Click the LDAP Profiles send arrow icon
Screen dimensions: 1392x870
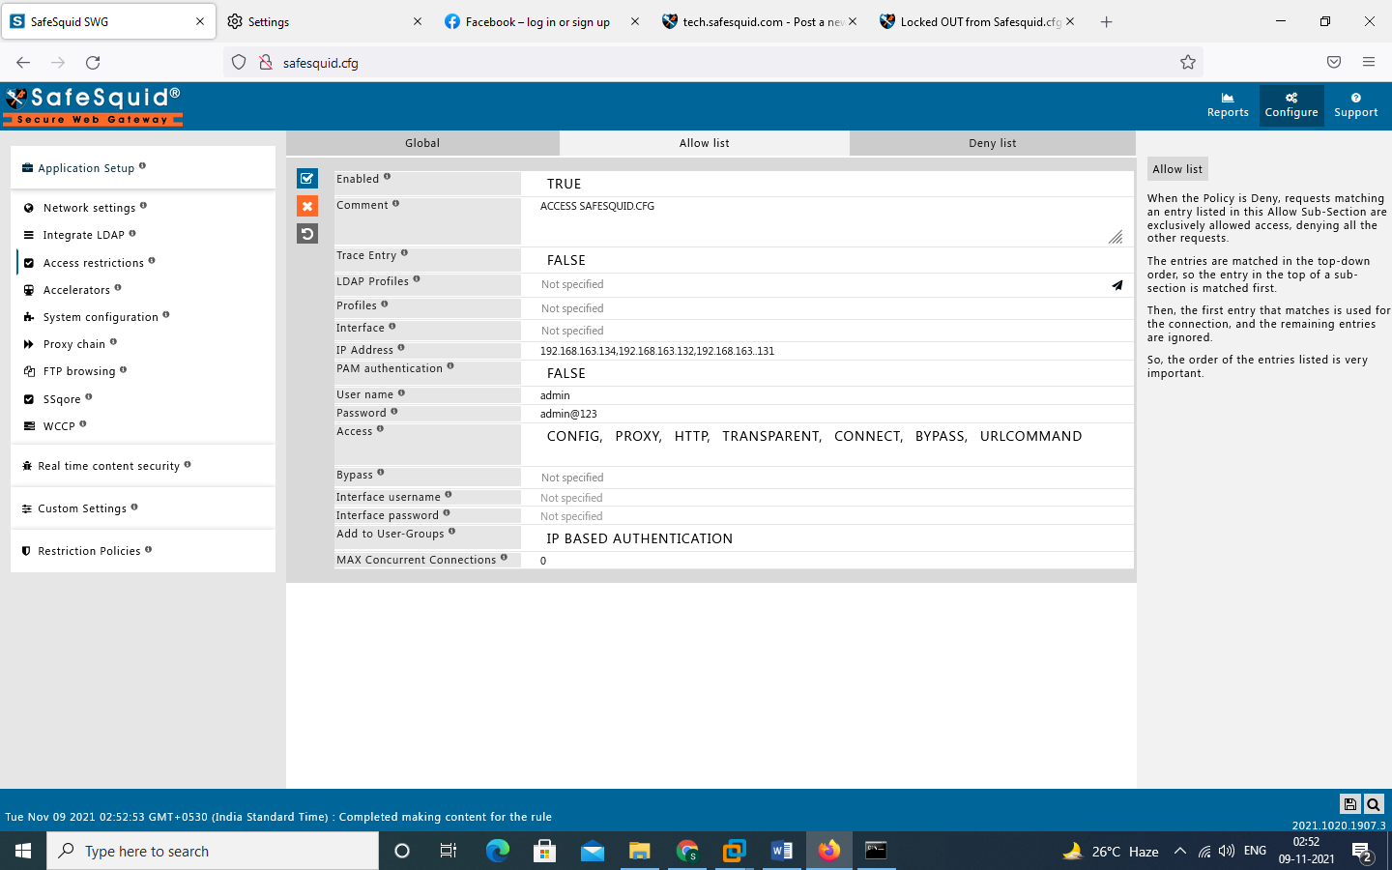point(1116,285)
